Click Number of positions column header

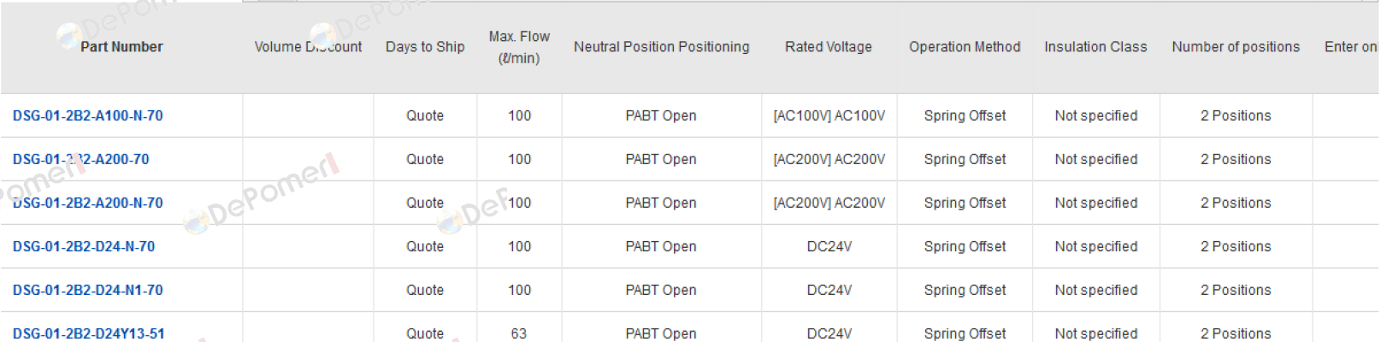[1236, 47]
